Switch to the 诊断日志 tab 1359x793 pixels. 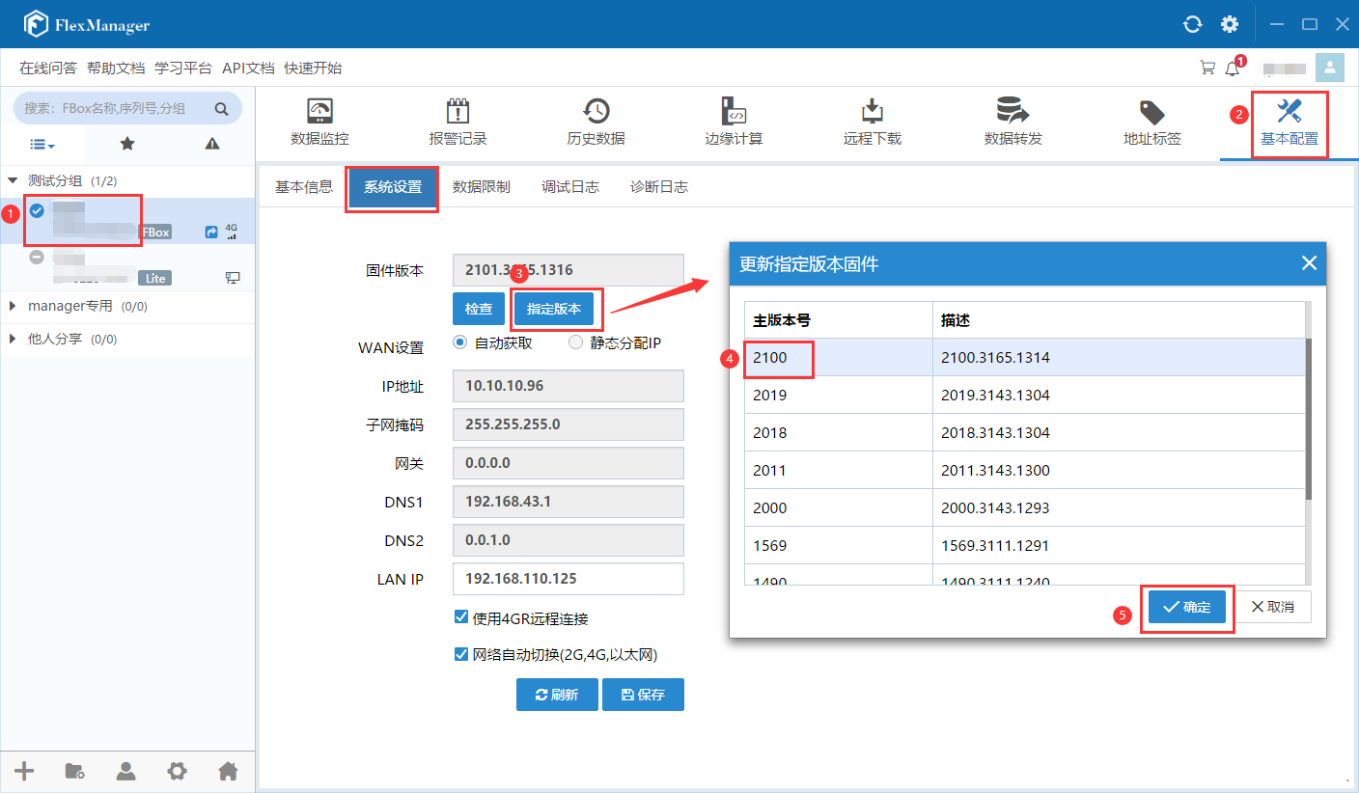point(658,187)
